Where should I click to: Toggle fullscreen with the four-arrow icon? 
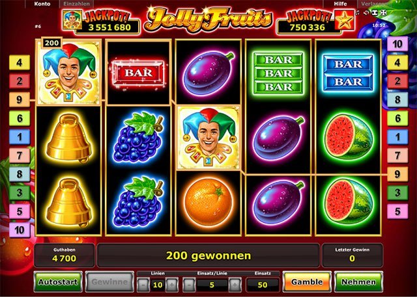pos(383,13)
